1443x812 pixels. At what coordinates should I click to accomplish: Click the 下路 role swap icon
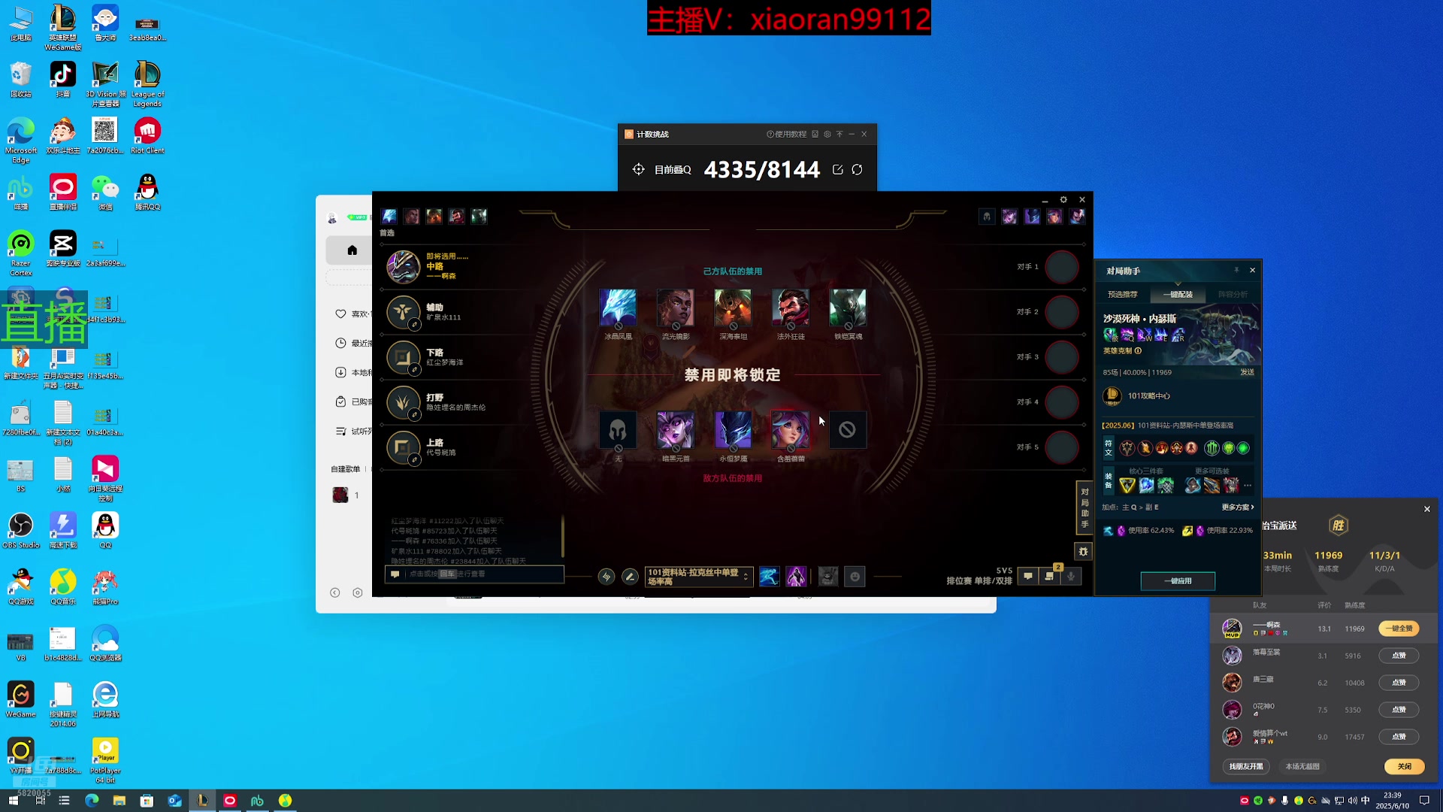click(x=414, y=370)
